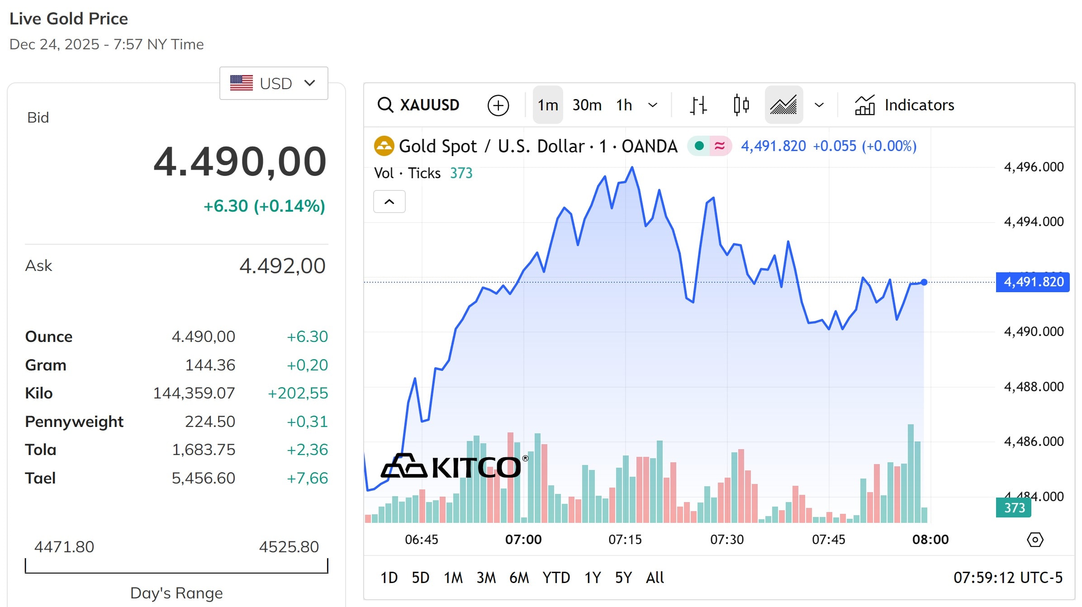This screenshot has width=1082, height=607.
Task: Select the 30m timeframe button
Action: pos(586,104)
